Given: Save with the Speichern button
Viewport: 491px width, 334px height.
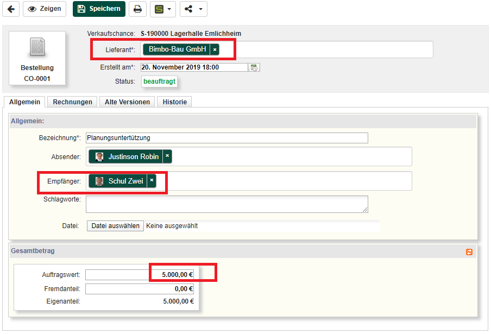Looking at the screenshot, I should 99,9.
